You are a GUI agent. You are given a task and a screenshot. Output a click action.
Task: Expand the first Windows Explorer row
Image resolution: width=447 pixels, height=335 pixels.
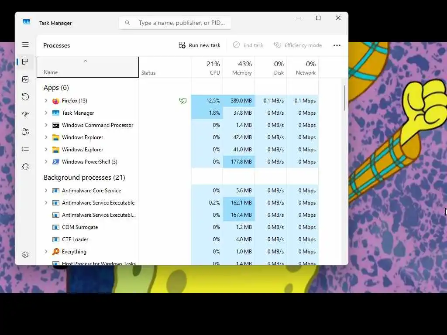point(46,137)
